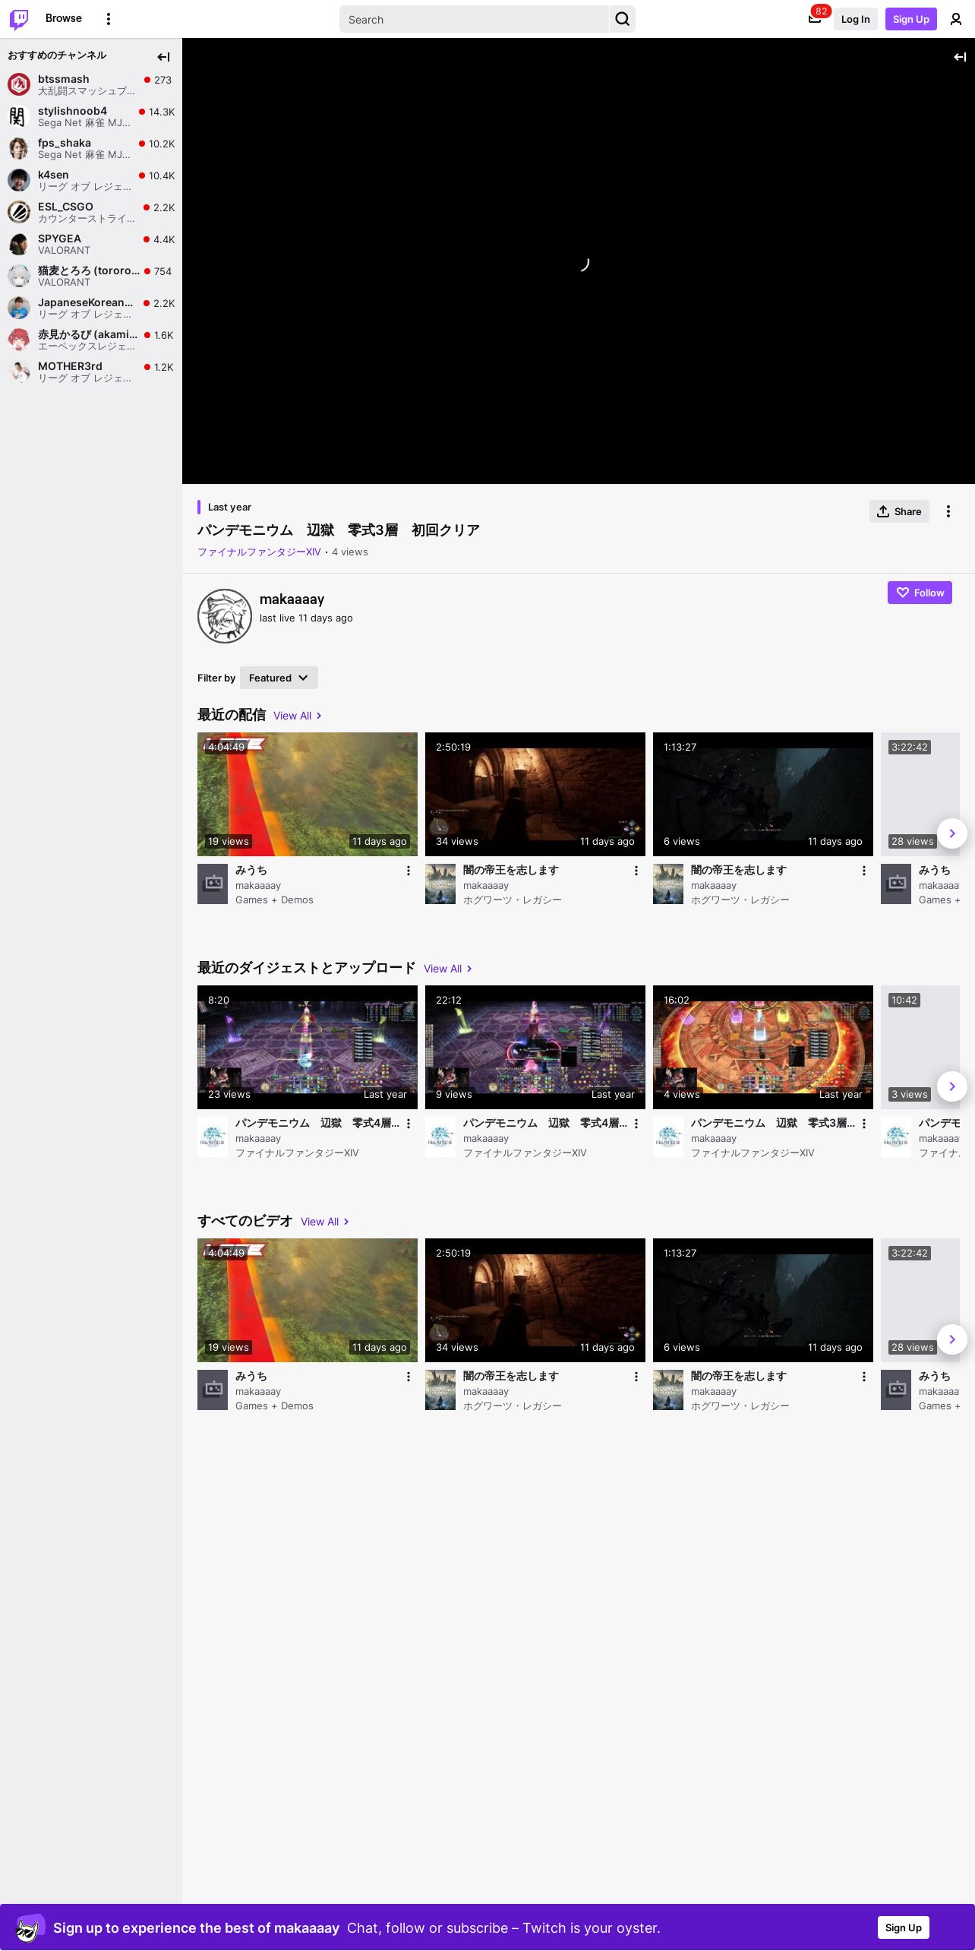Play the 1:13:27 thumbnail in 最近の配信
Viewport: 975px width, 1951px height.
[x=763, y=794]
